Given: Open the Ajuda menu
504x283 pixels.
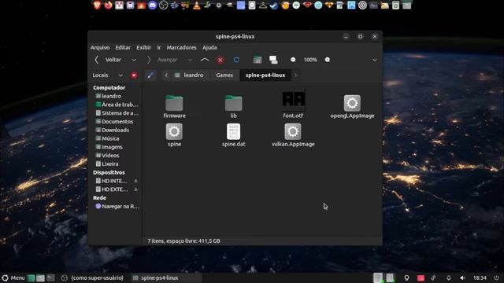Looking at the screenshot, I should 209,47.
